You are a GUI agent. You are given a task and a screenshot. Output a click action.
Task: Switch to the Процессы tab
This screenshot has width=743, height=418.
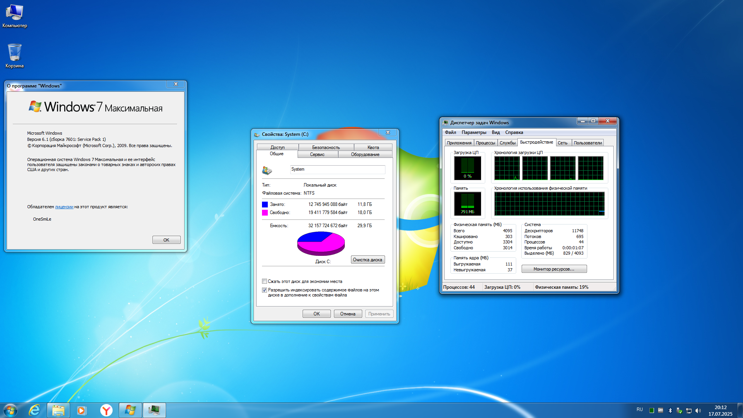[x=485, y=143]
